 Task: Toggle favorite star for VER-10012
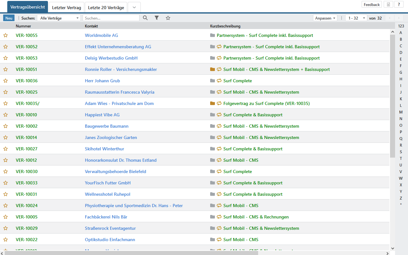(5, 160)
